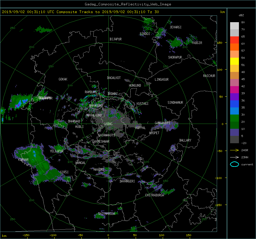The image size is (256, 239).
Task: Click the LINGASUR city label
Action: click(162, 80)
